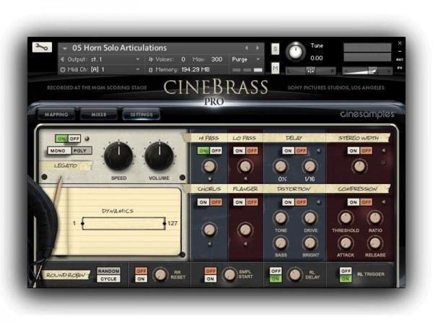Turn Chorus ON

(204, 202)
